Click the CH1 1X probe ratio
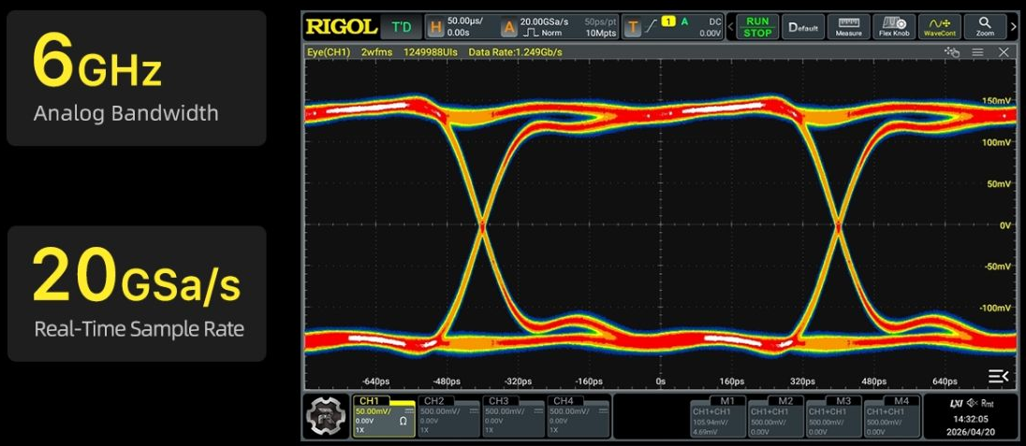The width and height of the screenshot is (1026, 446). 359,431
